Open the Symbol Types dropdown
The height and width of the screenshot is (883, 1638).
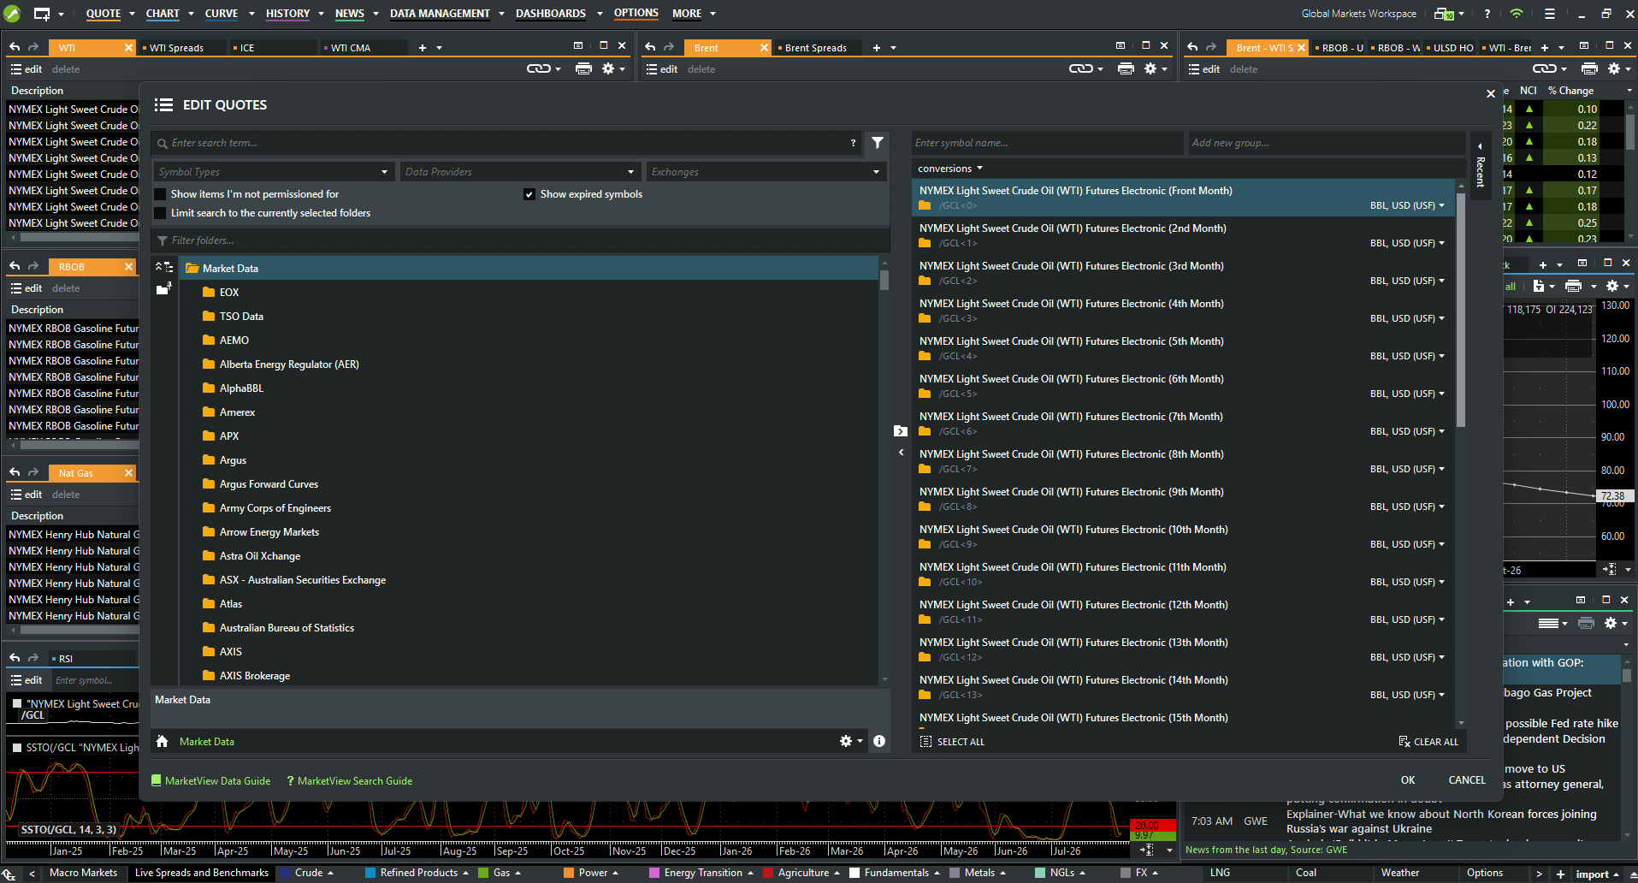(x=274, y=172)
